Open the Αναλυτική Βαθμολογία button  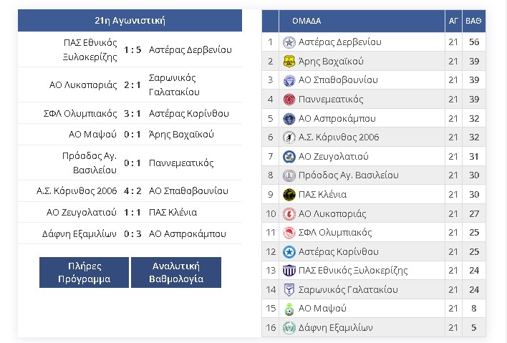pos(176,273)
